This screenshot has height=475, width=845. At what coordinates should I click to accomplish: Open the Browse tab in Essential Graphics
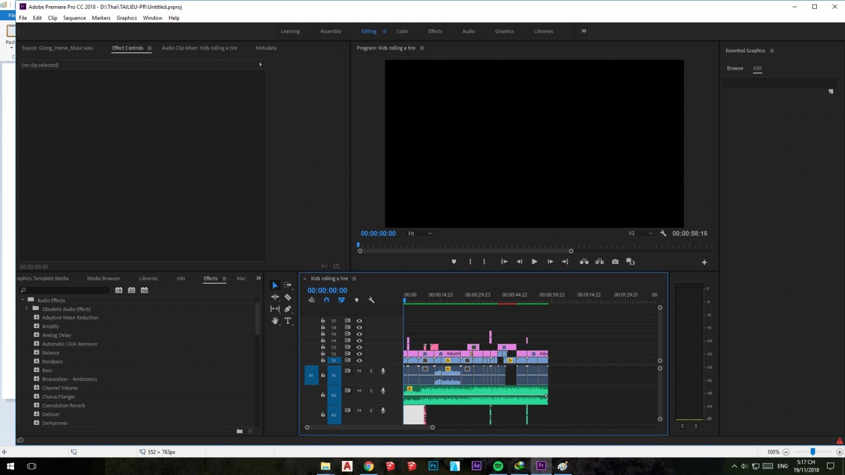pos(735,68)
